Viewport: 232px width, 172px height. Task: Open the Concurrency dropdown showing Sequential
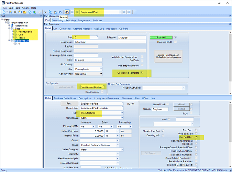tap(101, 74)
